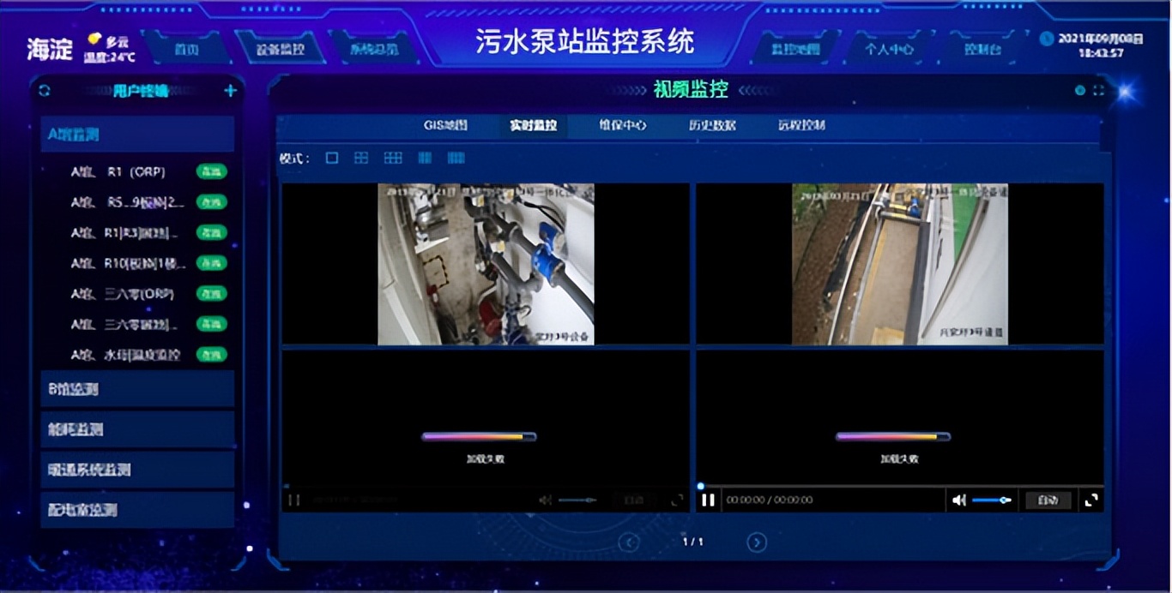Toggle fullscreen on the right video player
This screenshot has width=1172, height=593.
point(1093,500)
